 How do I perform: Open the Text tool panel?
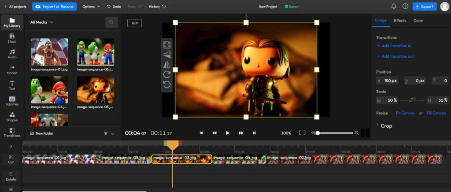click(x=12, y=85)
